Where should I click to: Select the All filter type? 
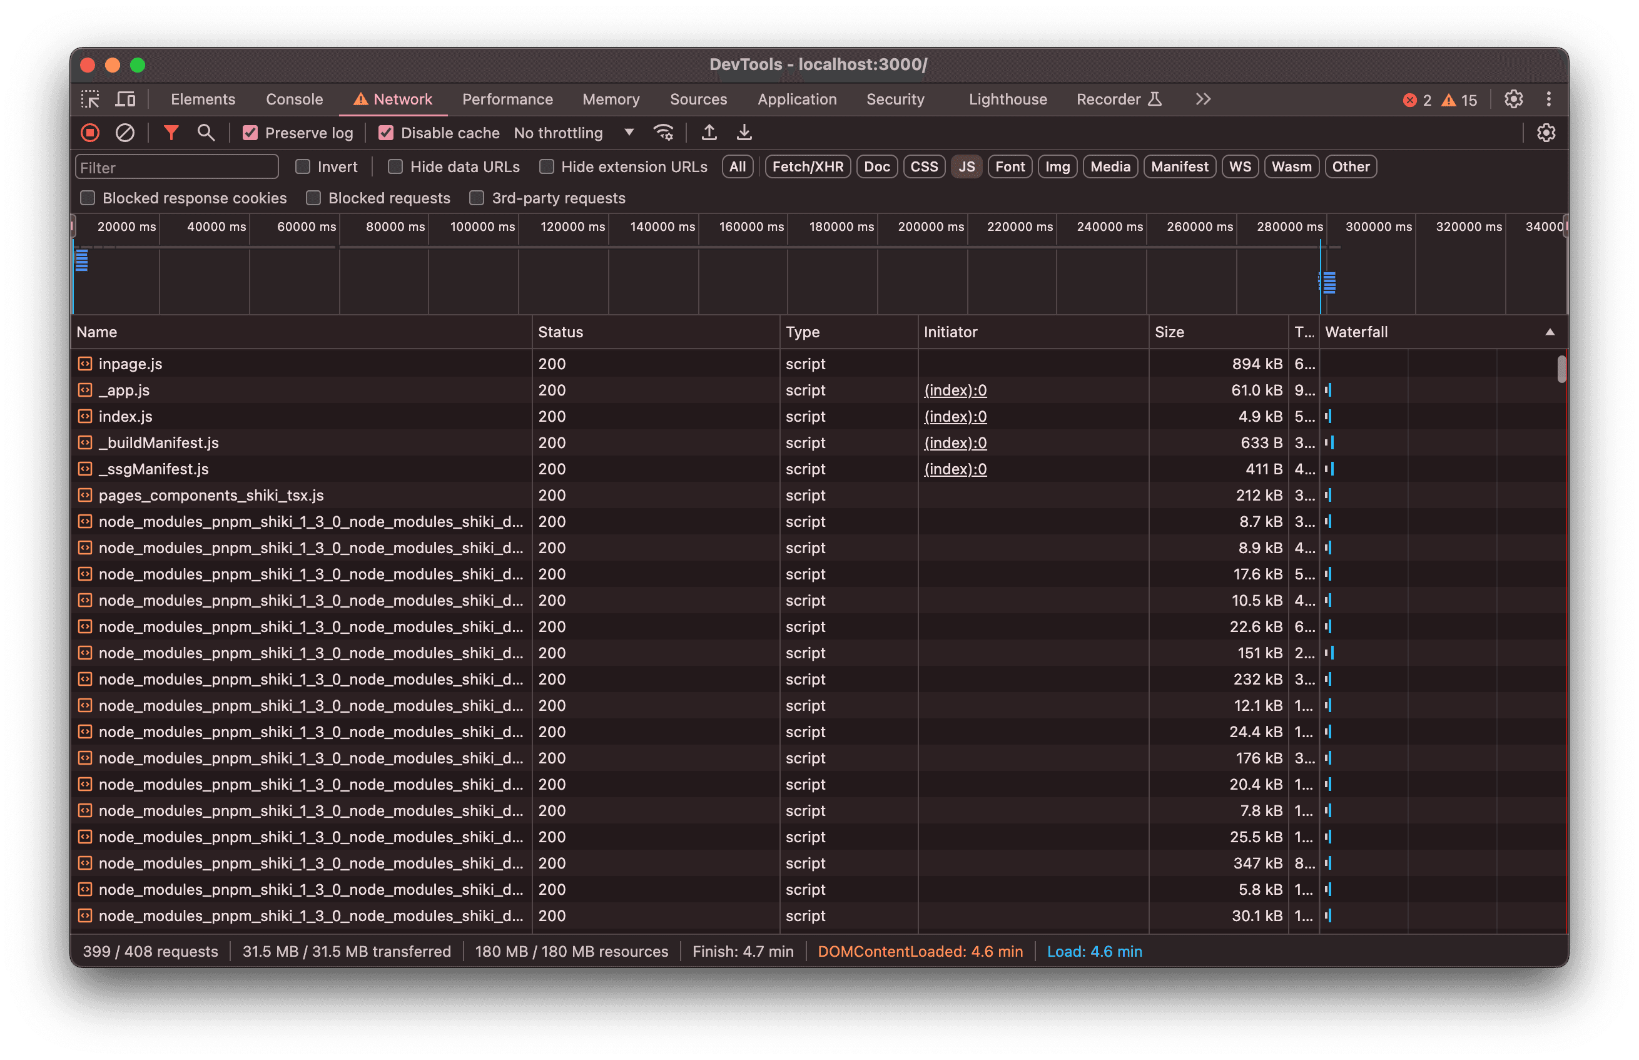(x=737, y=166)
